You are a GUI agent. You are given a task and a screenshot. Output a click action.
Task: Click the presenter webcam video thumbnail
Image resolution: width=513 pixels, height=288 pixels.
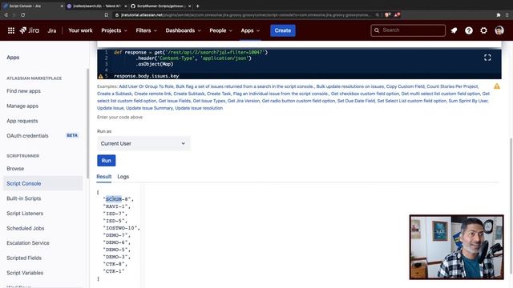coord(456,247)
